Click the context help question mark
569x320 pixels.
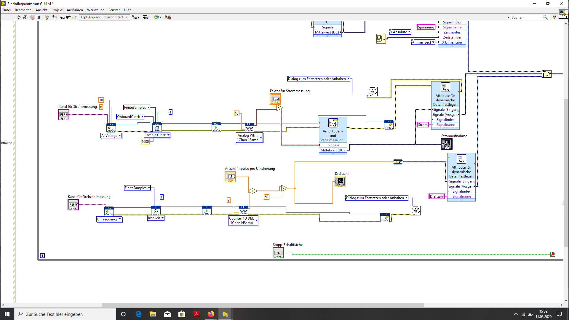pyautogui.click(x=554, y=17)
